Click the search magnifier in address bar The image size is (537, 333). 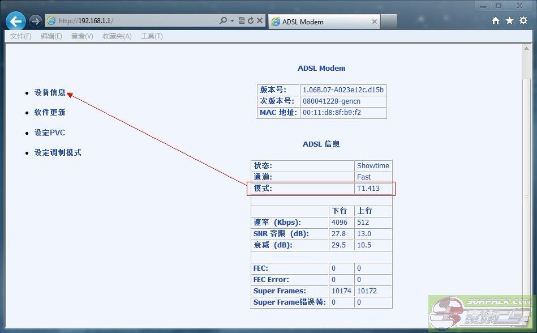tap(224, 21)
